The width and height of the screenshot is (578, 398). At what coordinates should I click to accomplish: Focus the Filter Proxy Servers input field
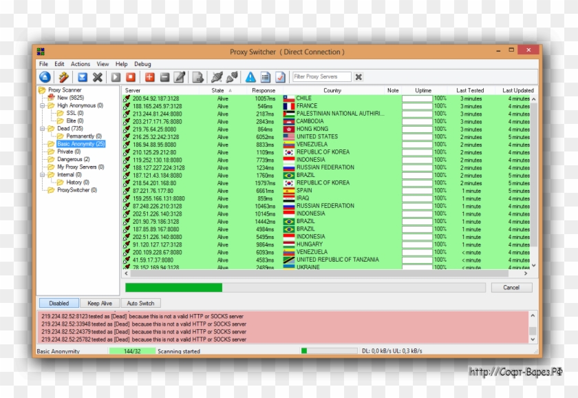coord(321,76)
